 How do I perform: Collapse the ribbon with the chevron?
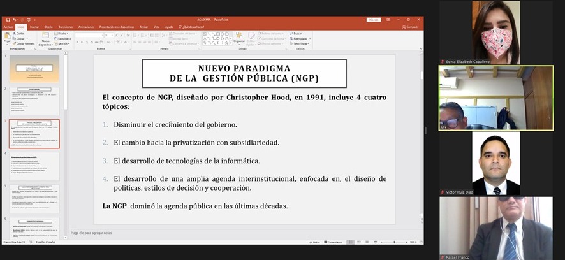pyautogui.click(x=420, y=48)
